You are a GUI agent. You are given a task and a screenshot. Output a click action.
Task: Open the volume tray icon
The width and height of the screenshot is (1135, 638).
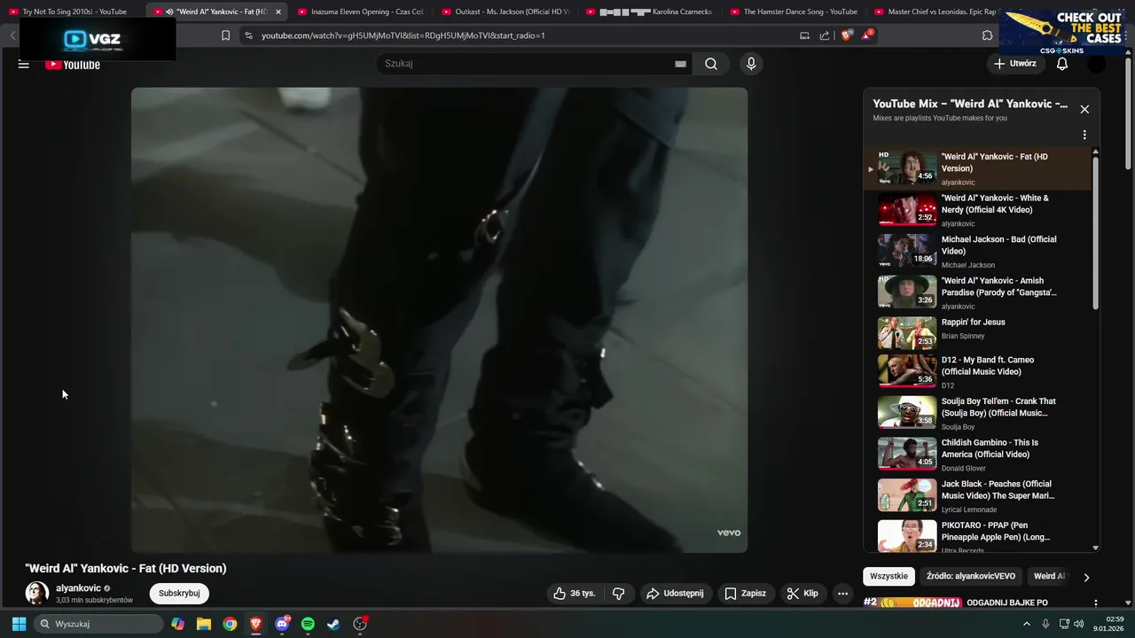(x=1078, y=624)
